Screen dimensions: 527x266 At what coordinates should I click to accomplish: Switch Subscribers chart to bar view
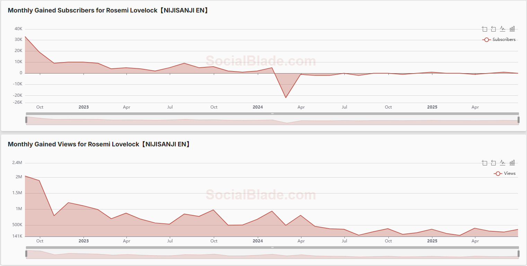pyautogui.click(x=512, y=29)
